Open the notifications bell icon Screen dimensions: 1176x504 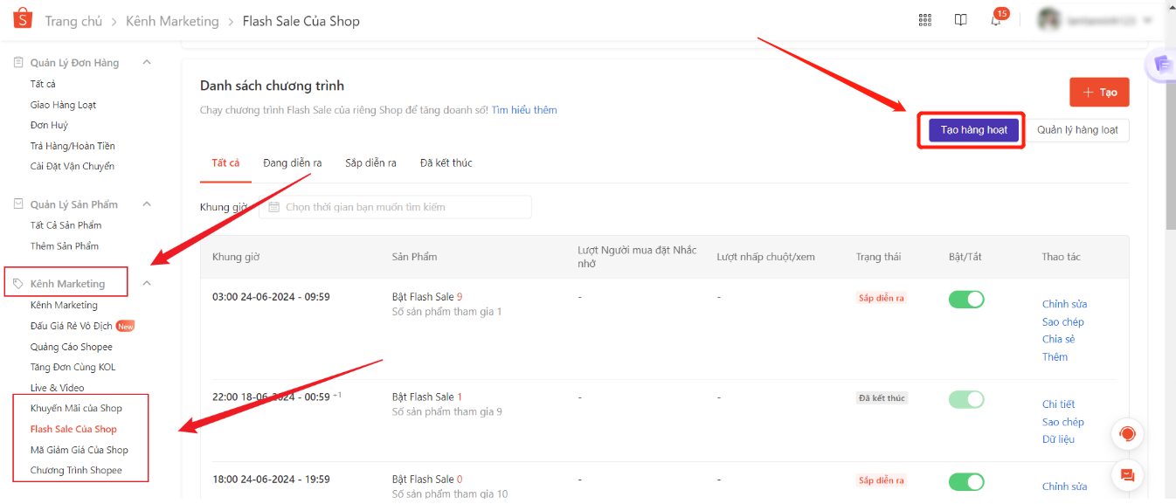pos(996,20)
